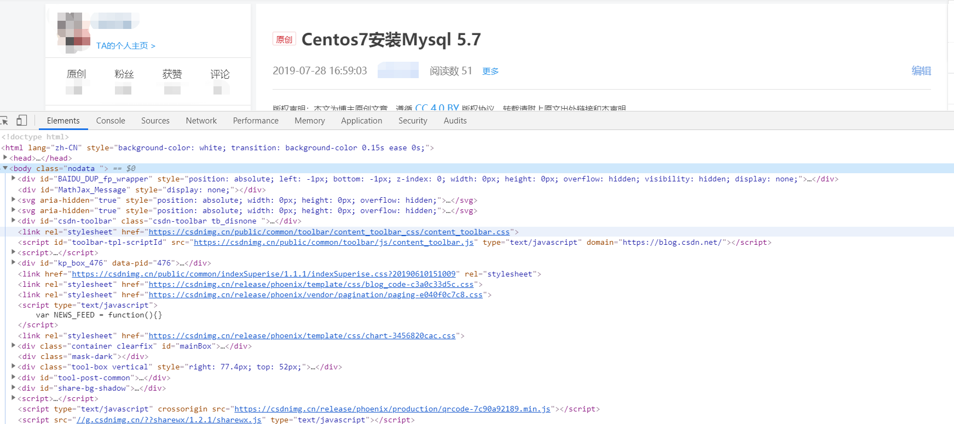Click the blurred author avatar thumbnail

pos(74,32)
